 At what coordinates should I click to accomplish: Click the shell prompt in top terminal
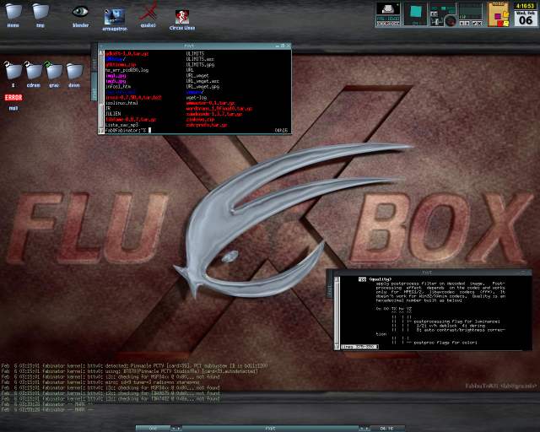point(127,130)
